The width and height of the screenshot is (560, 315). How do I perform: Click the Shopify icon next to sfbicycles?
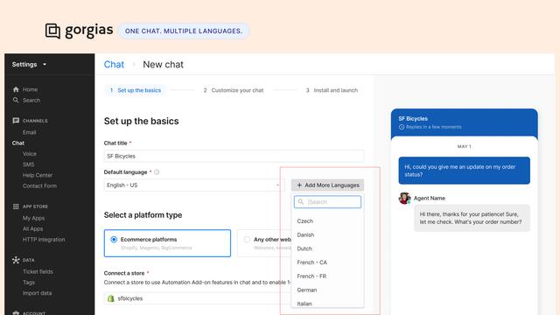[x=111, y=298]
